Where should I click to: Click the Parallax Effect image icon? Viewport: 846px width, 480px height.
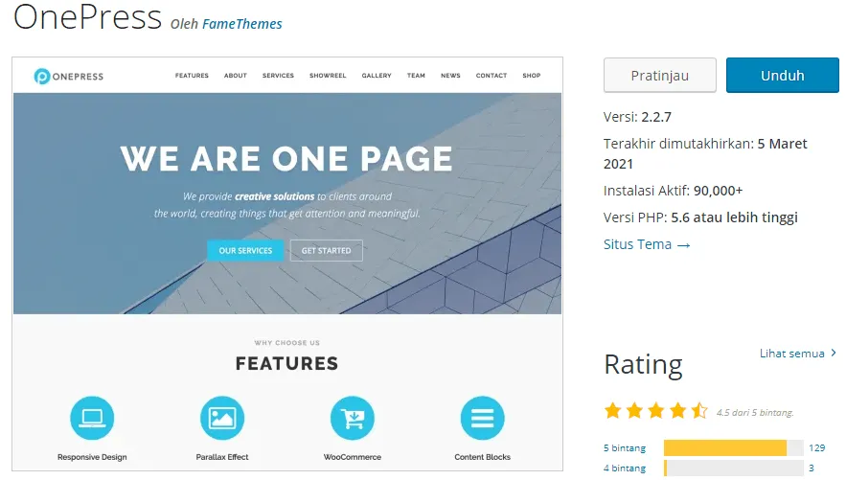[222, 418]
